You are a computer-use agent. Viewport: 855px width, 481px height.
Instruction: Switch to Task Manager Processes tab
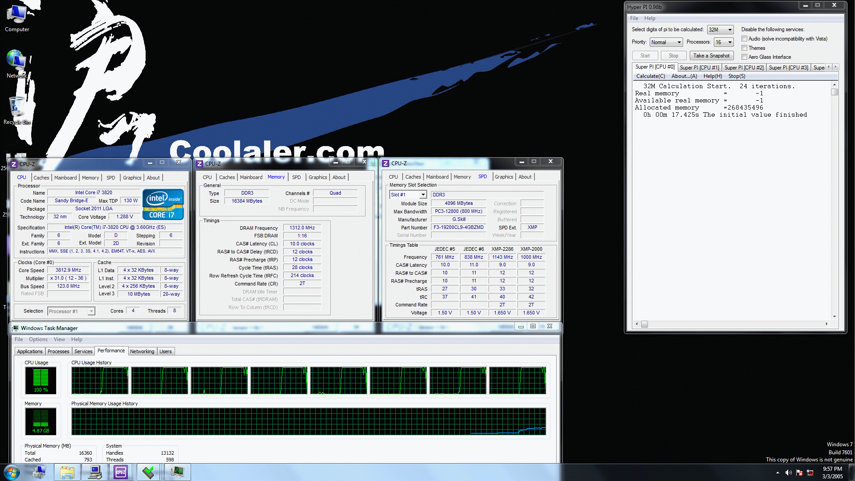58,351
